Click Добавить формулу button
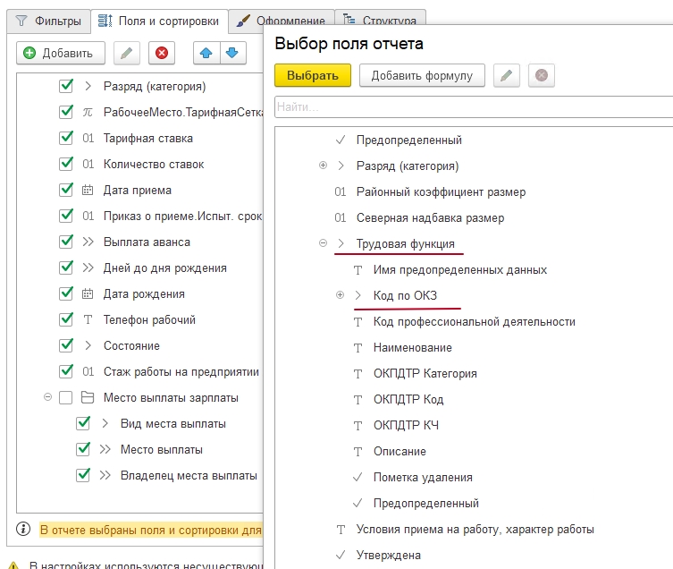Viewport: 673px width, 569px height. point(422,75)
